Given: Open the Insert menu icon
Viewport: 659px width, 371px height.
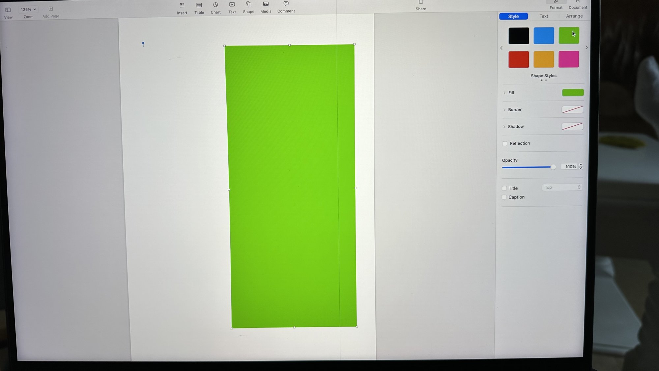Looking at the screenshot, I should [182, 5].
